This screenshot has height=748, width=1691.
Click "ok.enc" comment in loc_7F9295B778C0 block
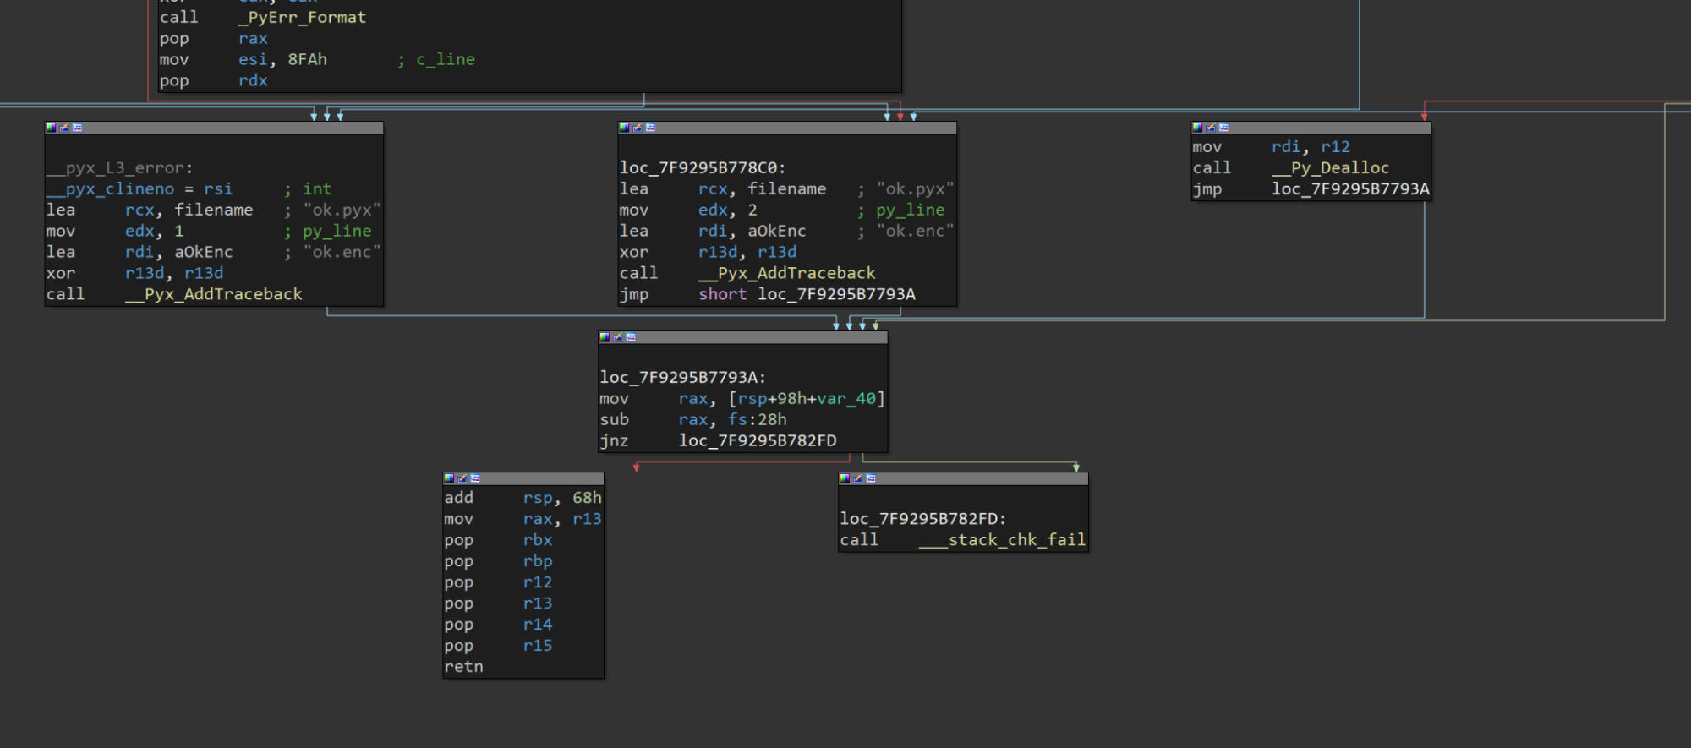[916, 231]
